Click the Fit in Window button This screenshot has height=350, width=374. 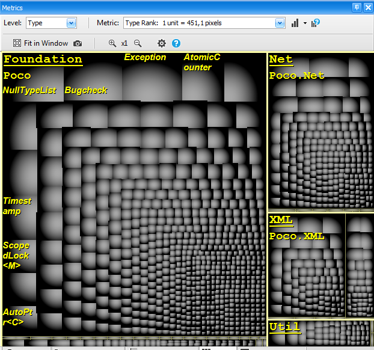pyautogui.click(x=40, y=43)
